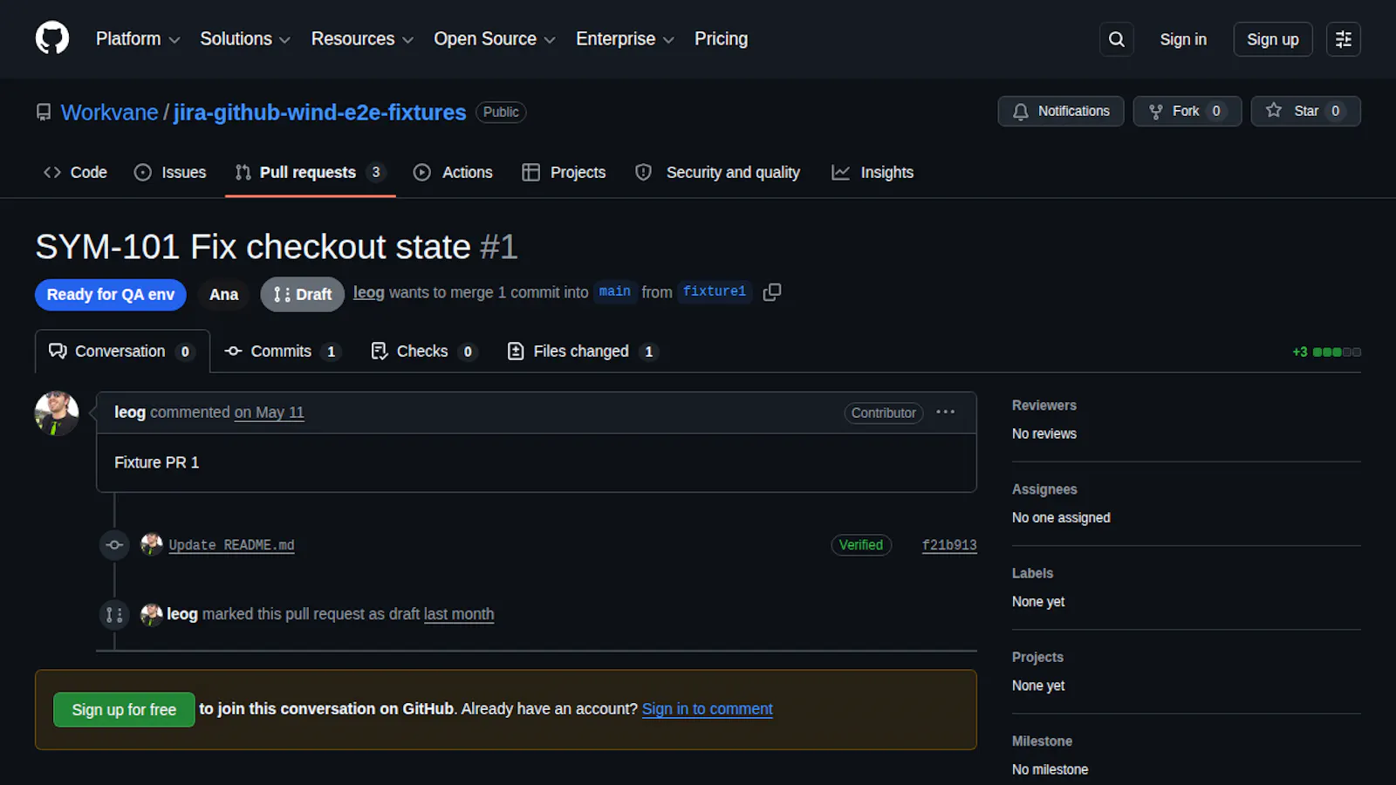The height and width of the screenshot is (785, 1396).
Task: Click Sign in in the header
Action: 1183,39
